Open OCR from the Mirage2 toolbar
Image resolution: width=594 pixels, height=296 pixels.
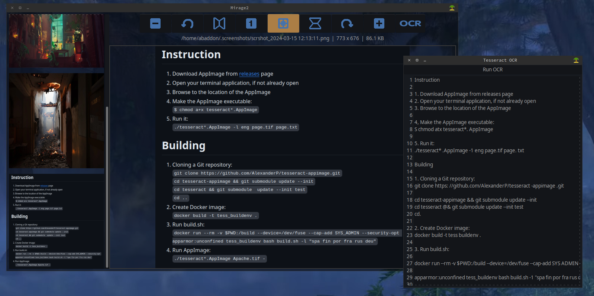click(x=410, y=23)
